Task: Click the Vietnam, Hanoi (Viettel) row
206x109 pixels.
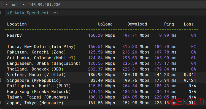Action: [x=36, y=75]
